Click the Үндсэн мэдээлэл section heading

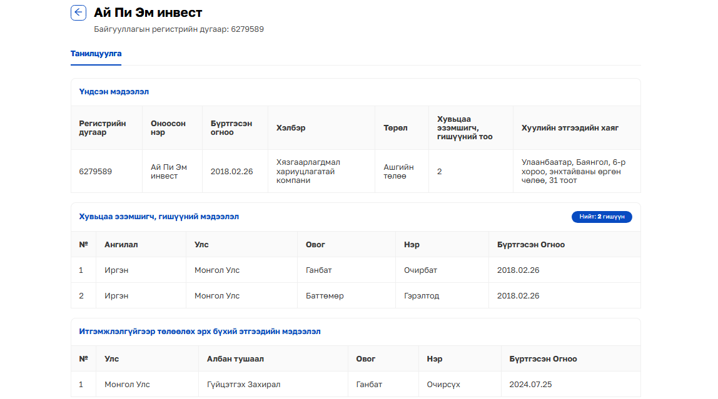point(114,92)
